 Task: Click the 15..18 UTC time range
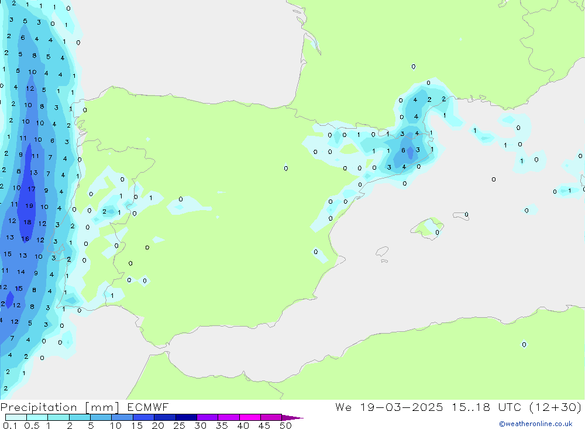pyautogui.click(x=486, y=407)
